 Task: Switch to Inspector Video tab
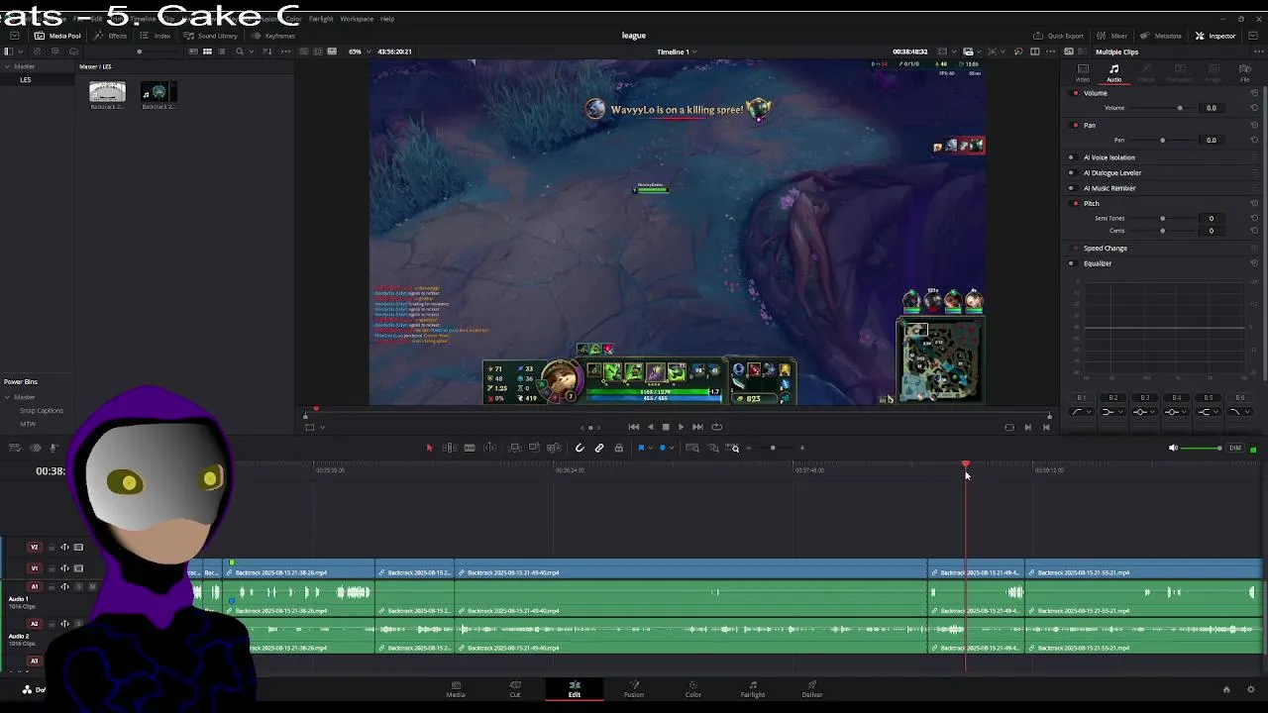[1083, 73]
